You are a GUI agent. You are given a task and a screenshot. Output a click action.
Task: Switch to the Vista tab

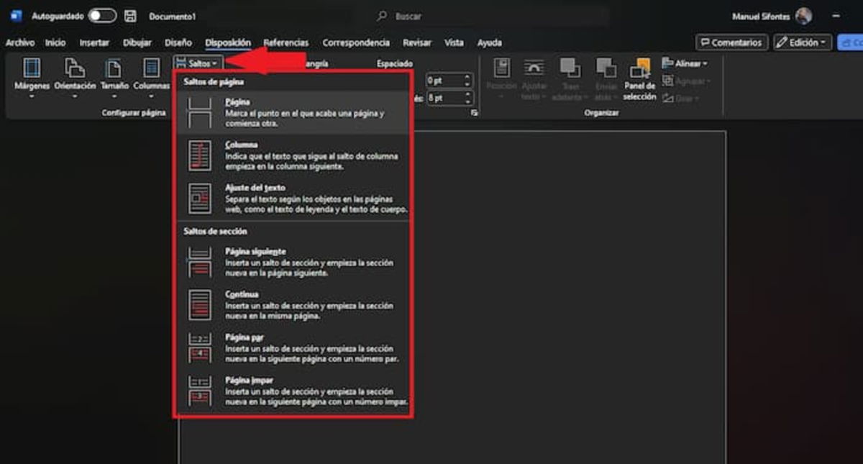(454, 42)
